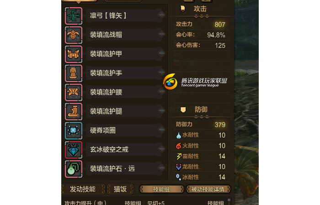Screen dimensions: 320x205
Task: Click the 防御 section shield icon
Action: click(x=183, y=110)
